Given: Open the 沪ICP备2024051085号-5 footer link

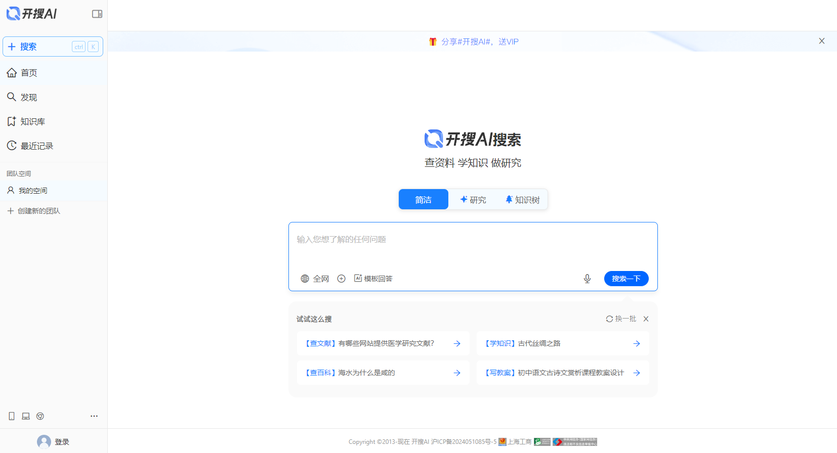Looking at the screenshot, I should click(464, 442).
